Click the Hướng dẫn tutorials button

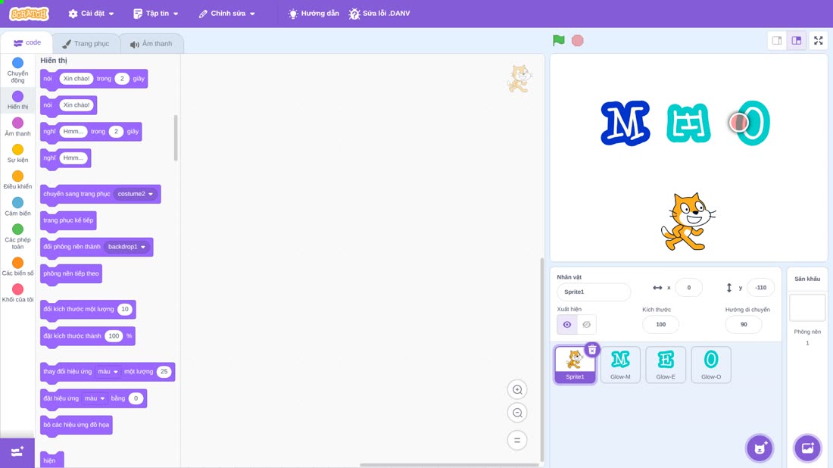[314, 14]
